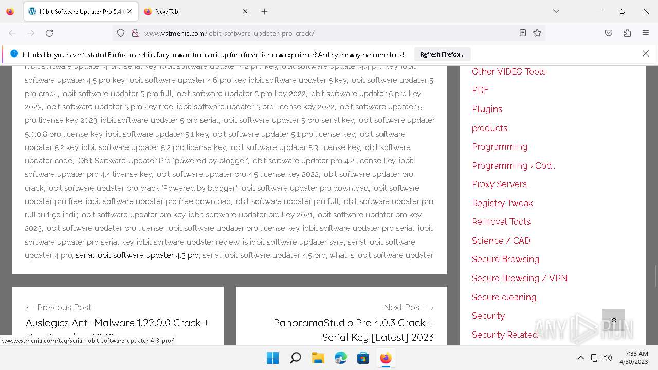Open the Registry Tweak category
This screenshot has height=370, width=658.
(502, 203)
